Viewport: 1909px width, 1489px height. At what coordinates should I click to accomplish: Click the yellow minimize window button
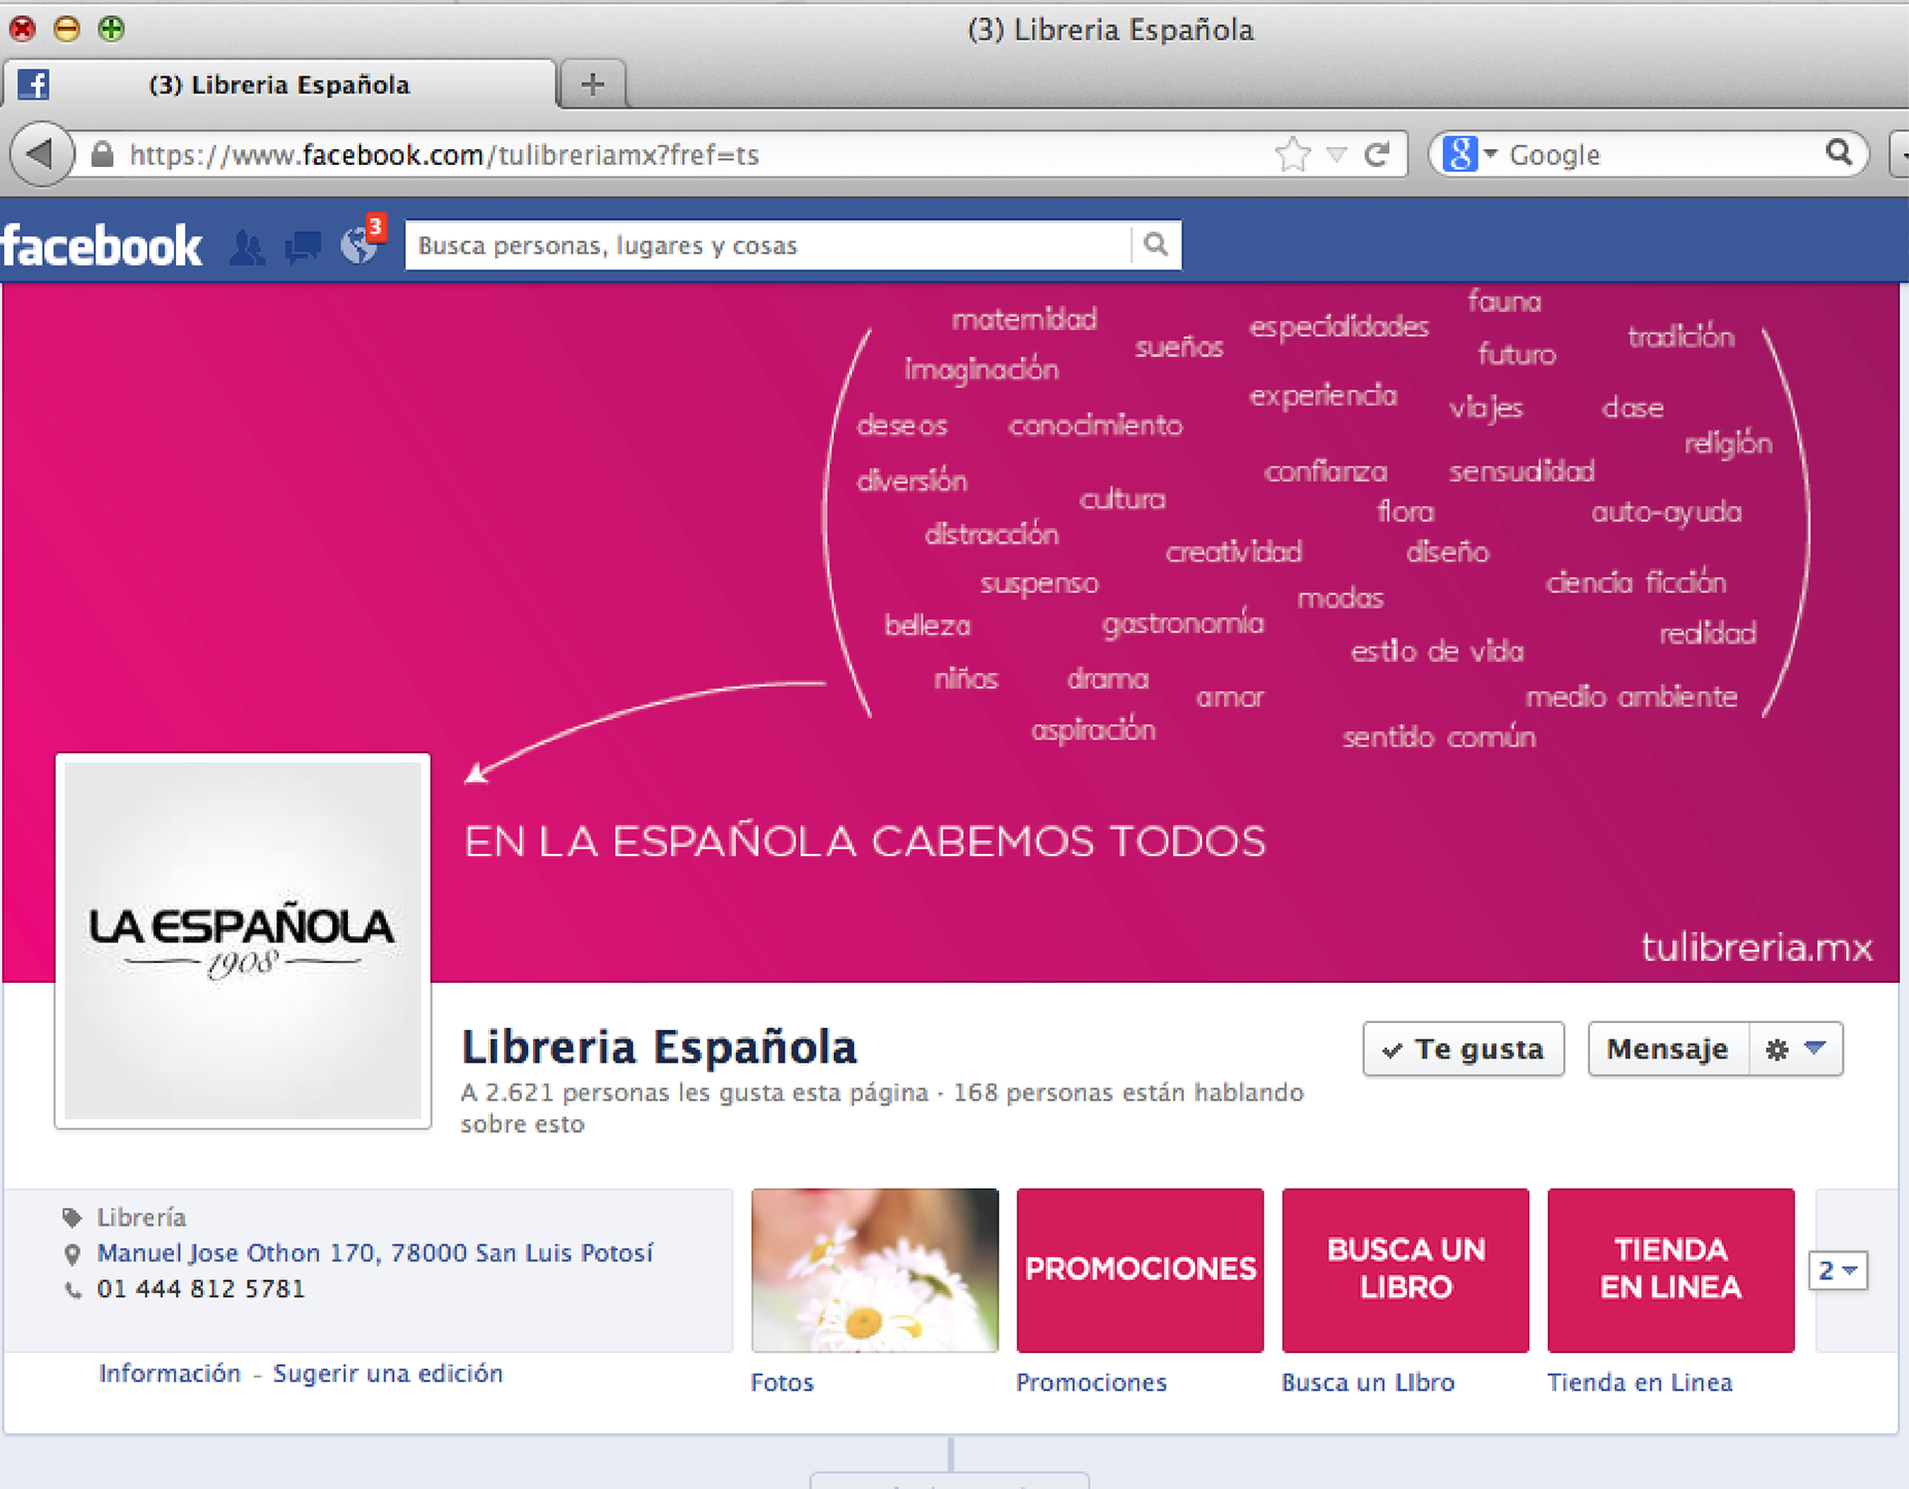click(x=67, y=28)
